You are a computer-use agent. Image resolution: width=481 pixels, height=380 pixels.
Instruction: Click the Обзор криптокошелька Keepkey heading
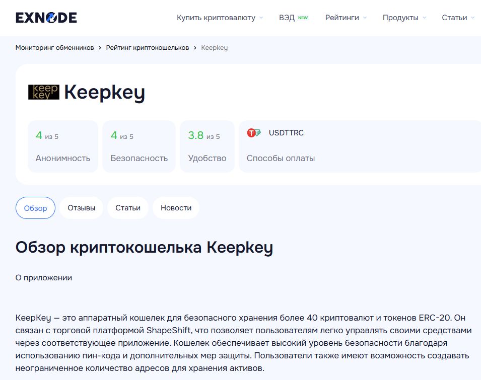[x=144, y=248]
